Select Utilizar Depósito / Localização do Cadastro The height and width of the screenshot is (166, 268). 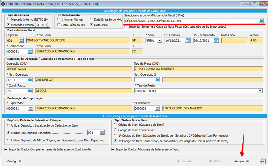[42, 126]
